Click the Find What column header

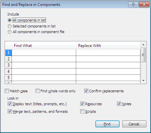(x=44, y=46)
